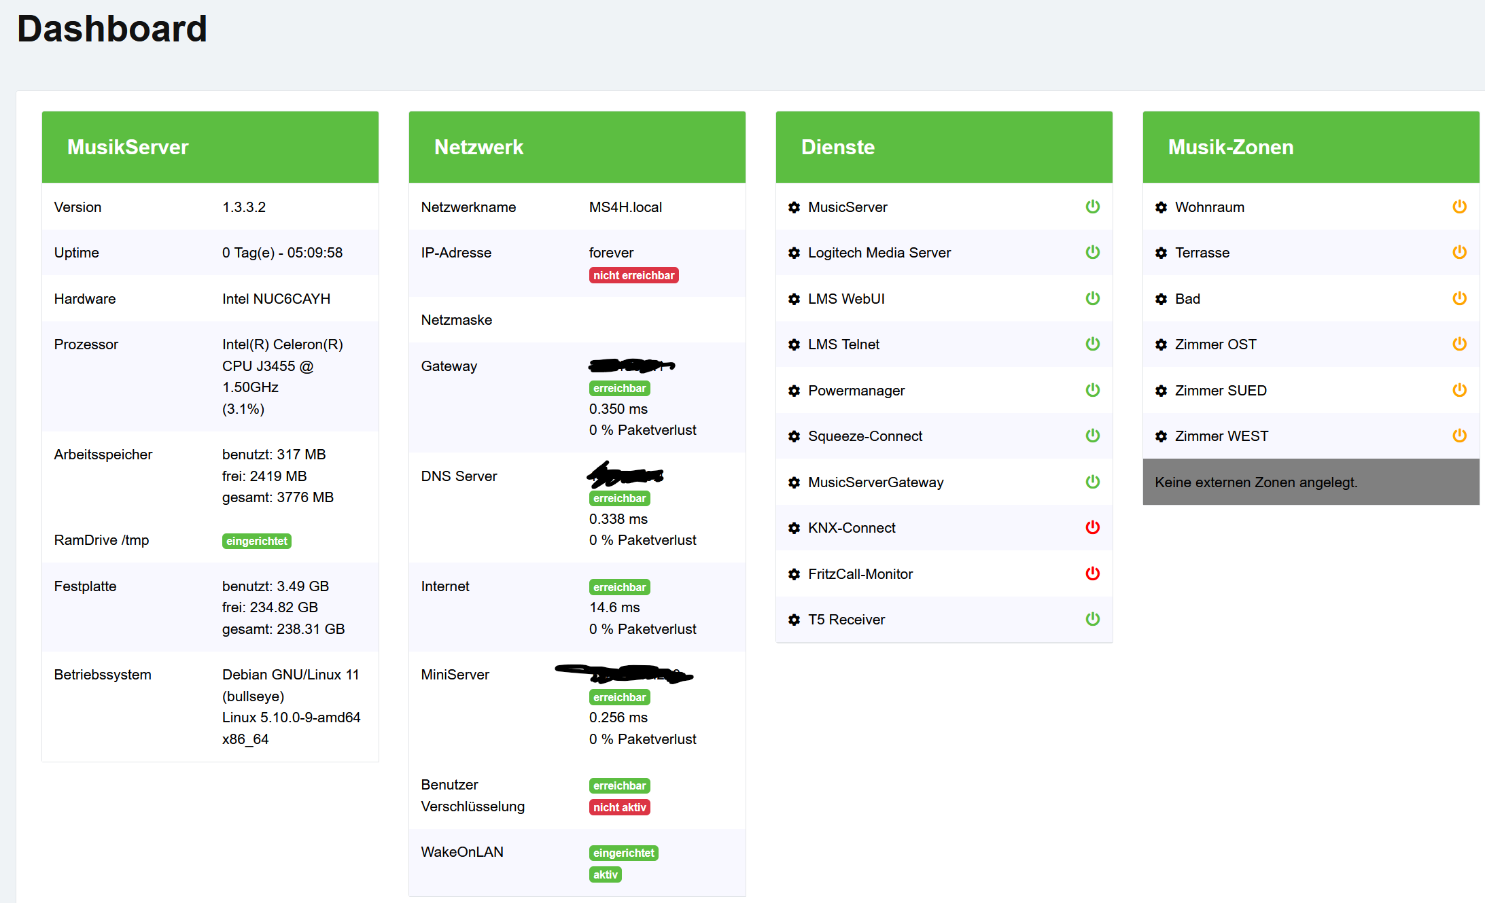Click the Squeeze-Connect gear icon
The height and width of the screenshot is (903, 1485).
(794, 436)
